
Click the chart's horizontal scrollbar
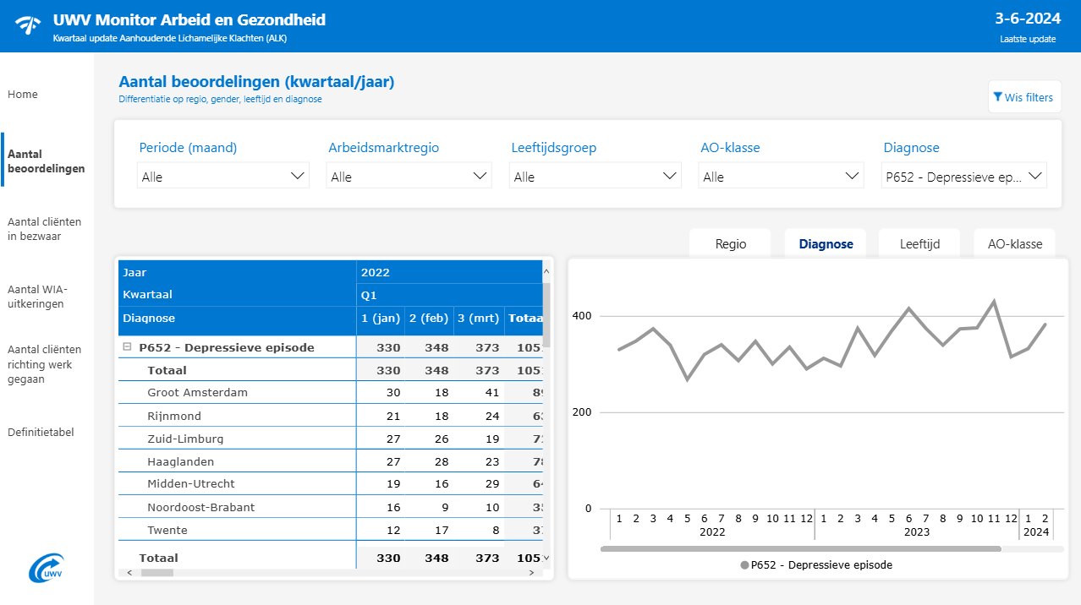(x=800, y=548)
